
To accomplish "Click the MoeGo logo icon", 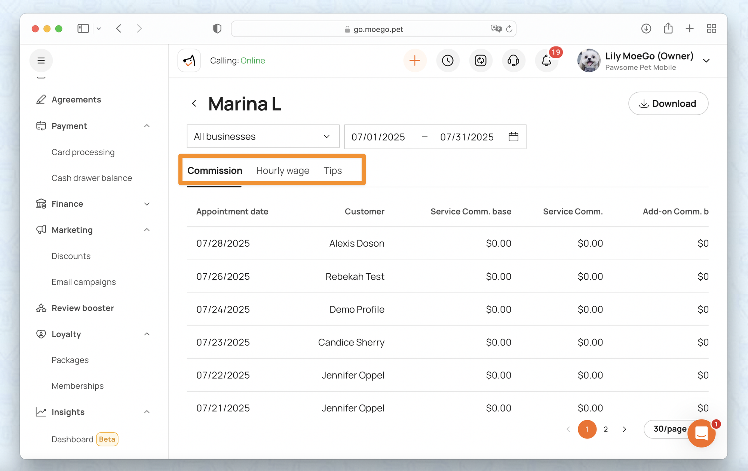I will coord(189,61).
